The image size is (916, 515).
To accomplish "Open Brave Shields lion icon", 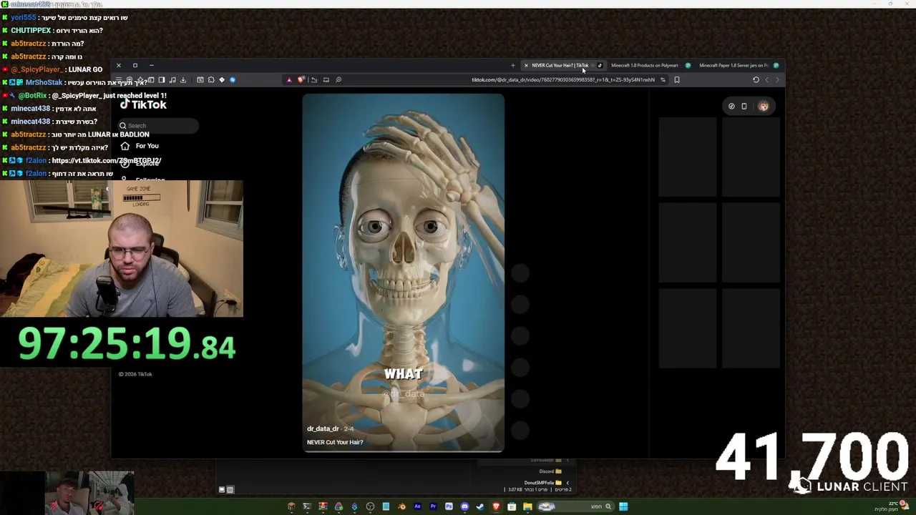I will coord(301,79).
